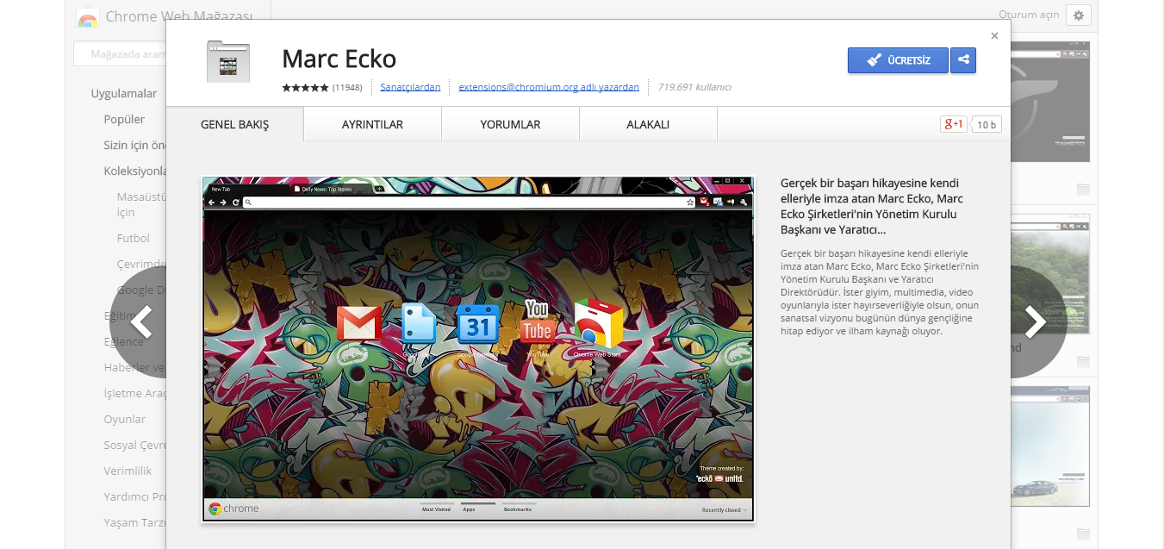Select Popüler in the sidebar
This screenshot has width=1164, height=549.
(x=124, y=119)
